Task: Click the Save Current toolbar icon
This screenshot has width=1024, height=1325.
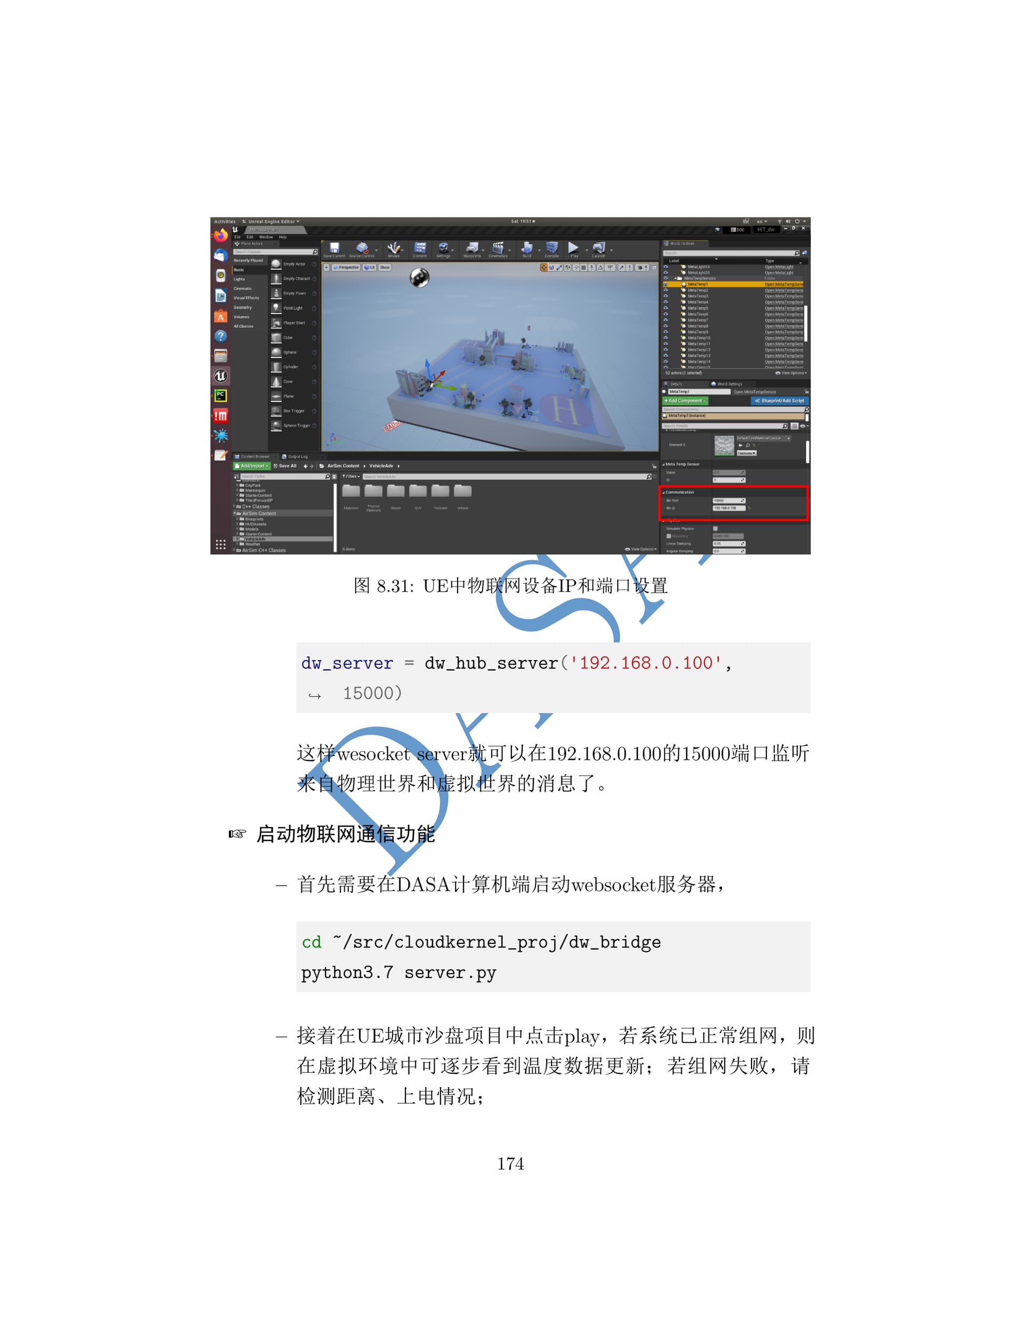Action: pos(334,248)
